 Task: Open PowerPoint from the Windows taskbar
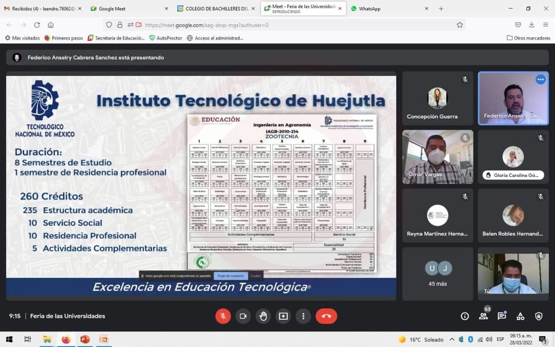[85, 339]
